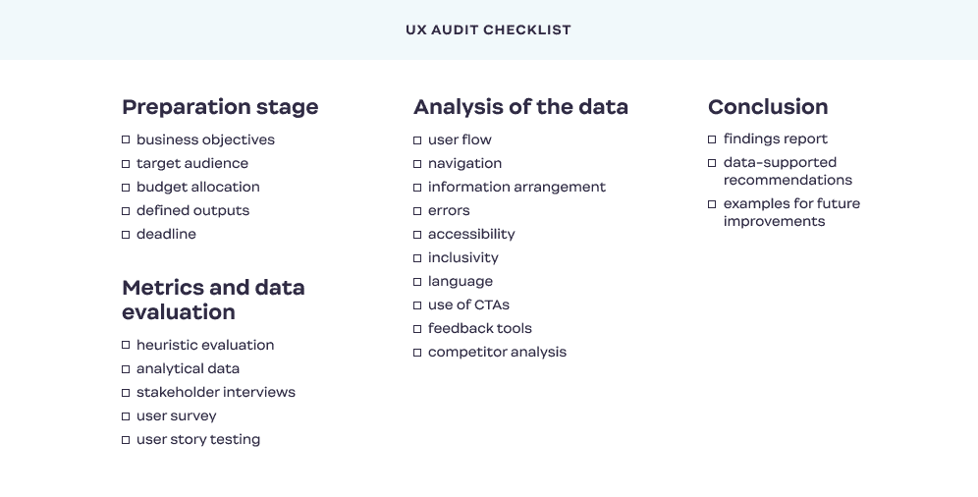The width and height of the screenshot is (978, 497).
Task: Mark user survey checkbox
Action: (x=126, y=416)
